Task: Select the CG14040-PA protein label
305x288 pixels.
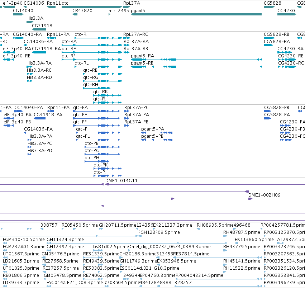Action: [29, 108]
